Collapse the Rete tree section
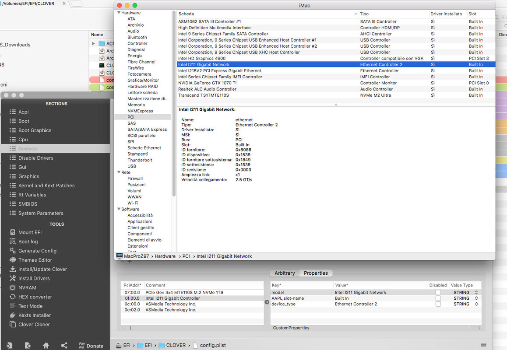This screenshot has width=507, height=350. (x=119, y=172)
